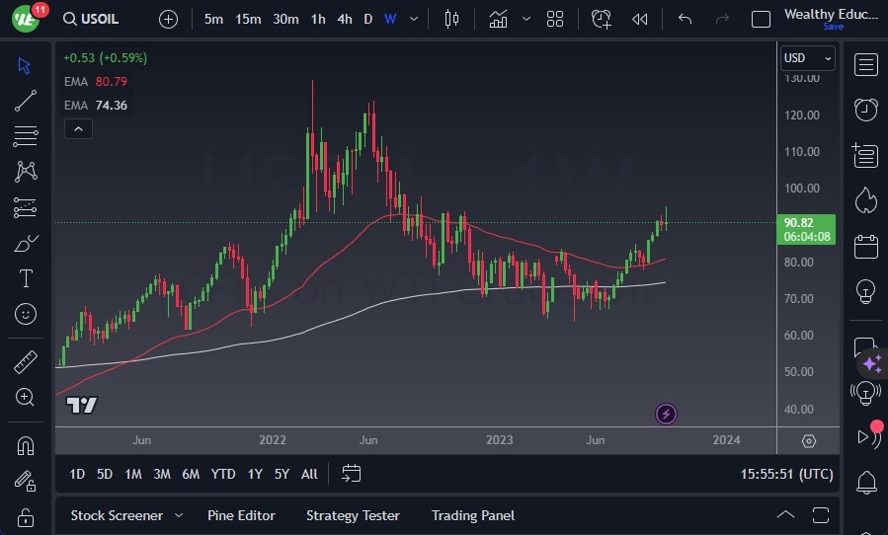Toggle fullscreen mode square icon
Image resolution: width=888 pixels, height=535 pixels.
(x=761, y=20)
